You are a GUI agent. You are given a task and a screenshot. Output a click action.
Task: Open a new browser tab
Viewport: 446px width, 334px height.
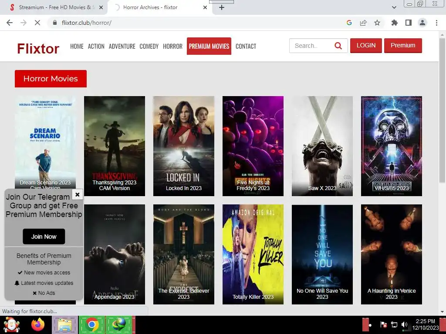tap(222, 7)
